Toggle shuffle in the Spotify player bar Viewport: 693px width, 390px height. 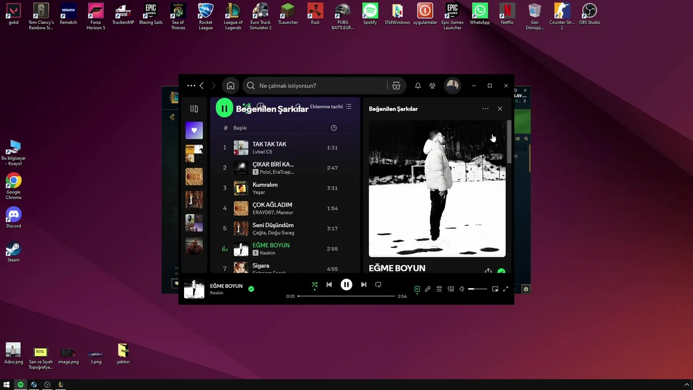click(315, 284)
